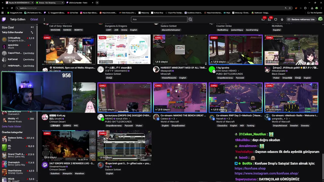Open notifications inbox with 25 badge
This screenshot has height=182, width=324.
point(269,19)
